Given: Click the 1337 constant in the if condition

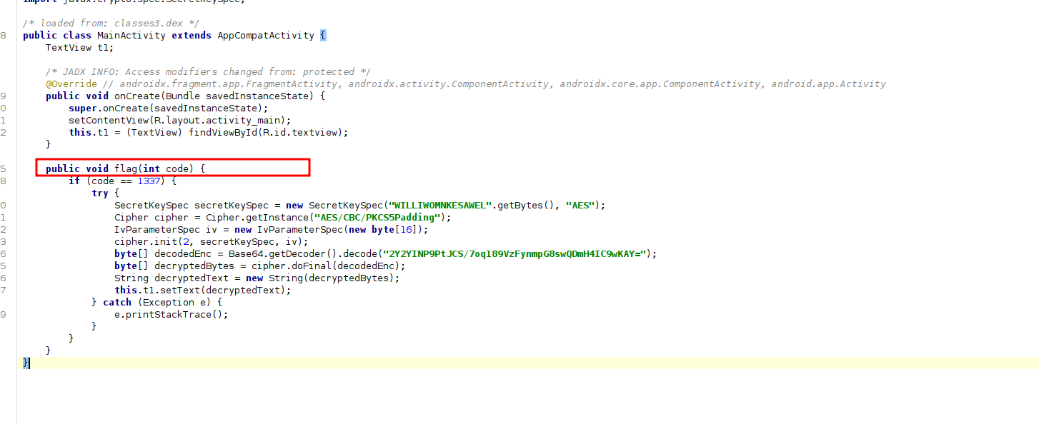Looking at the screenshot, I should tap(149, 181).
